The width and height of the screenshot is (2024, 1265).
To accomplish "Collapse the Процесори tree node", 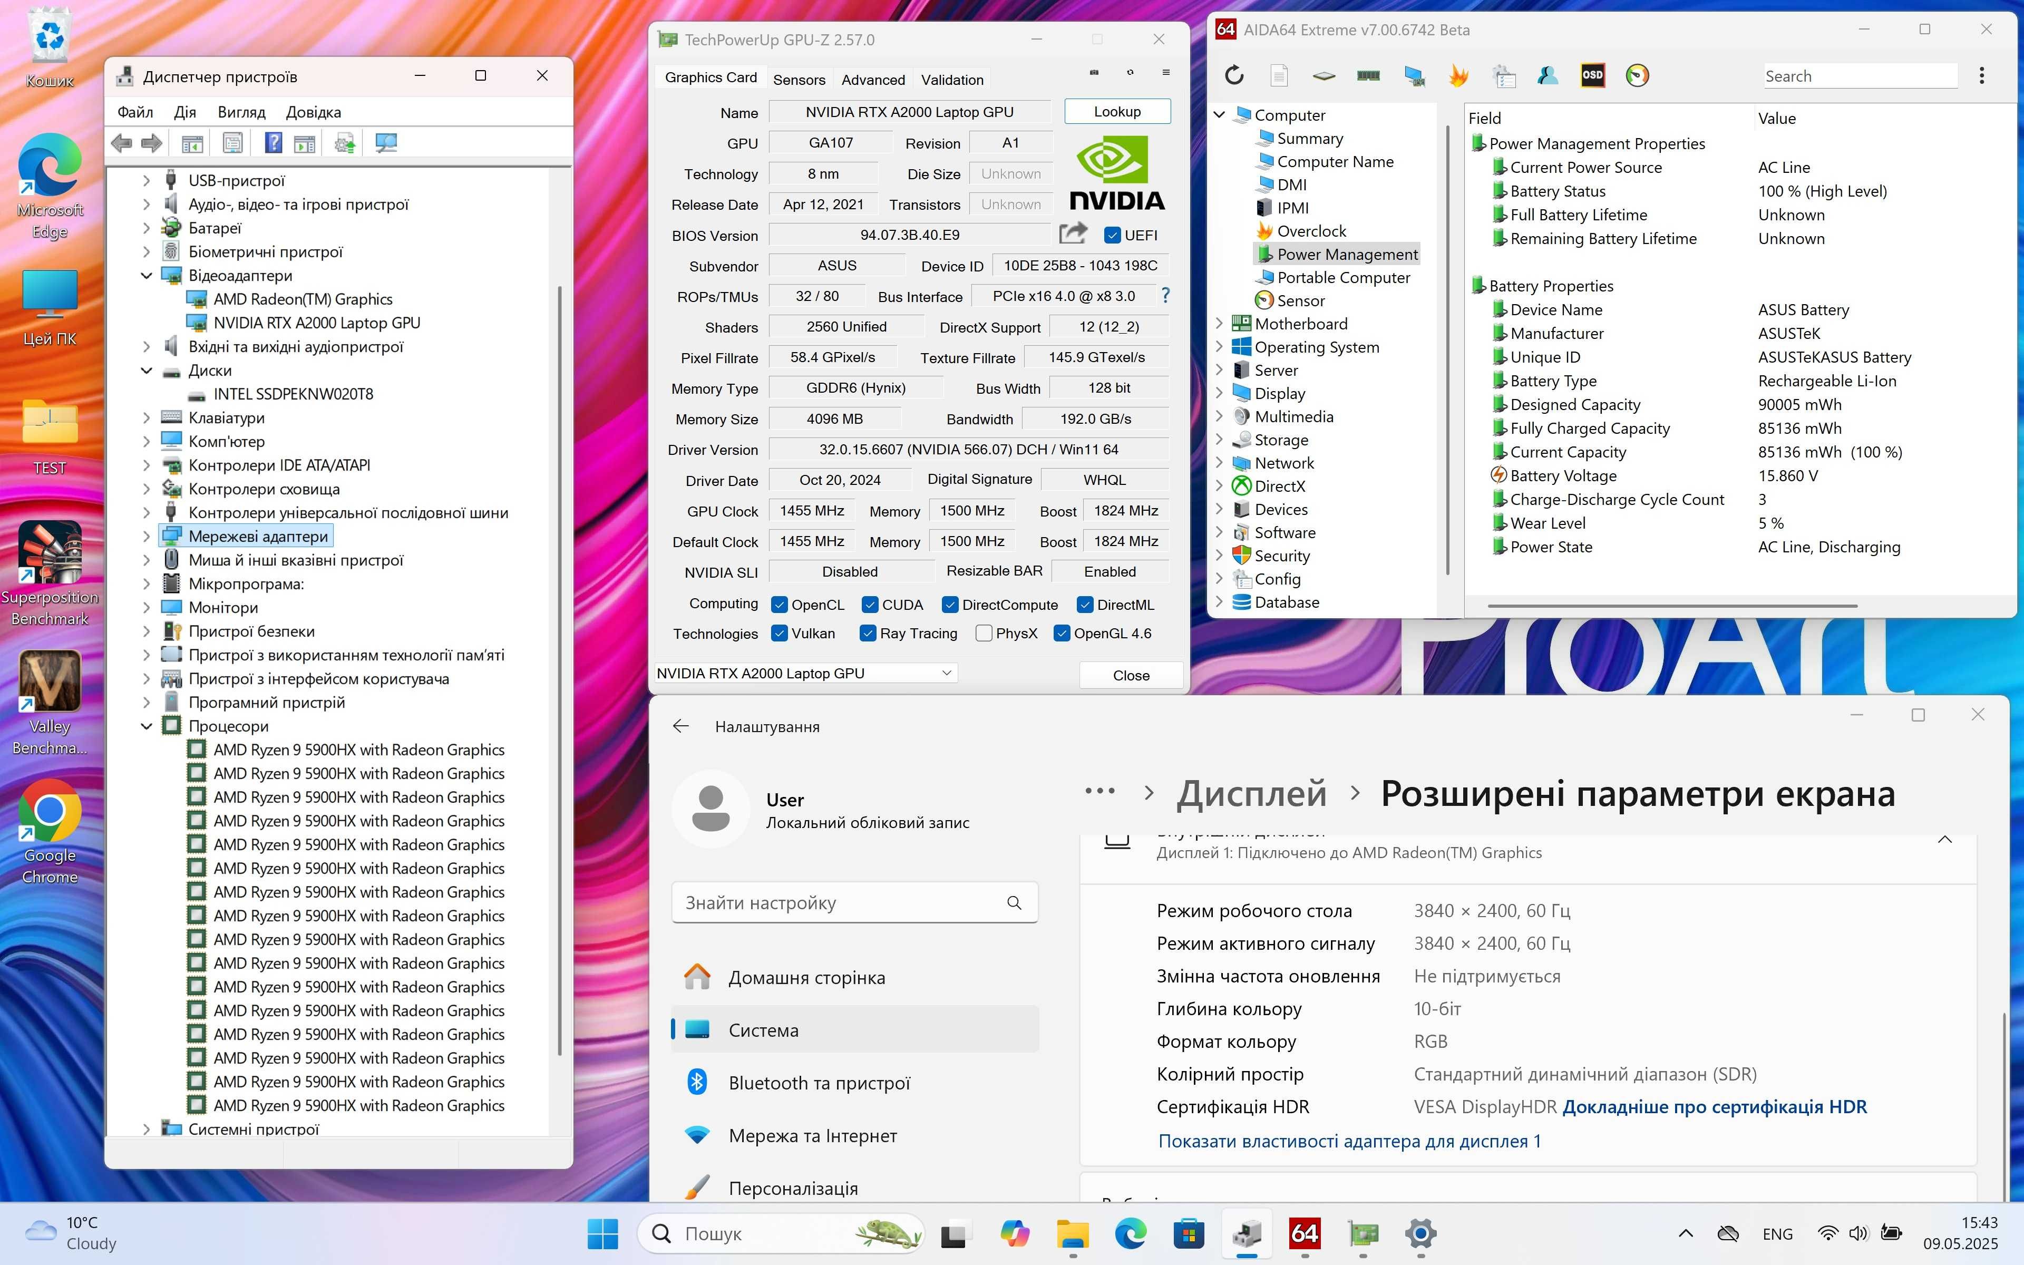I will pos(147,726).
